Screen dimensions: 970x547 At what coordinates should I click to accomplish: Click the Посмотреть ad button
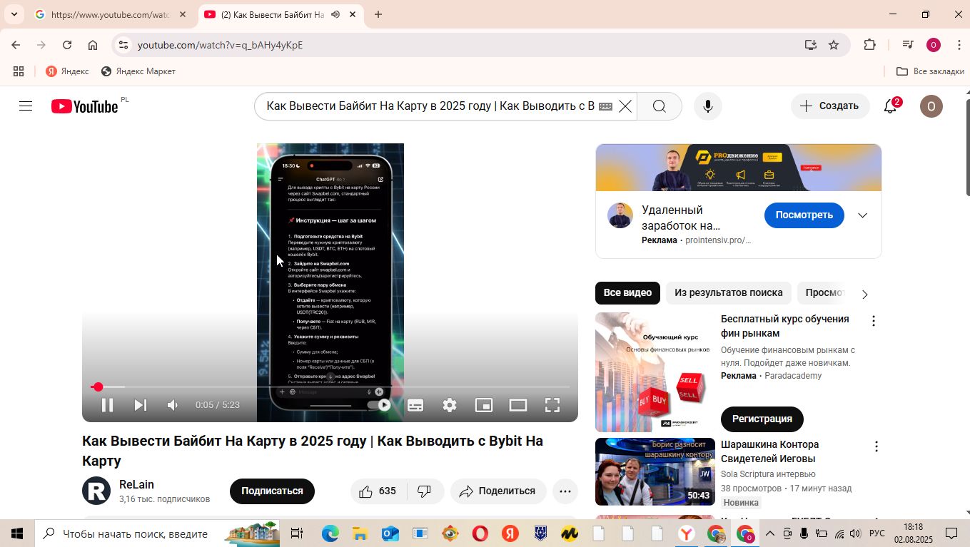tap(804, 215)
